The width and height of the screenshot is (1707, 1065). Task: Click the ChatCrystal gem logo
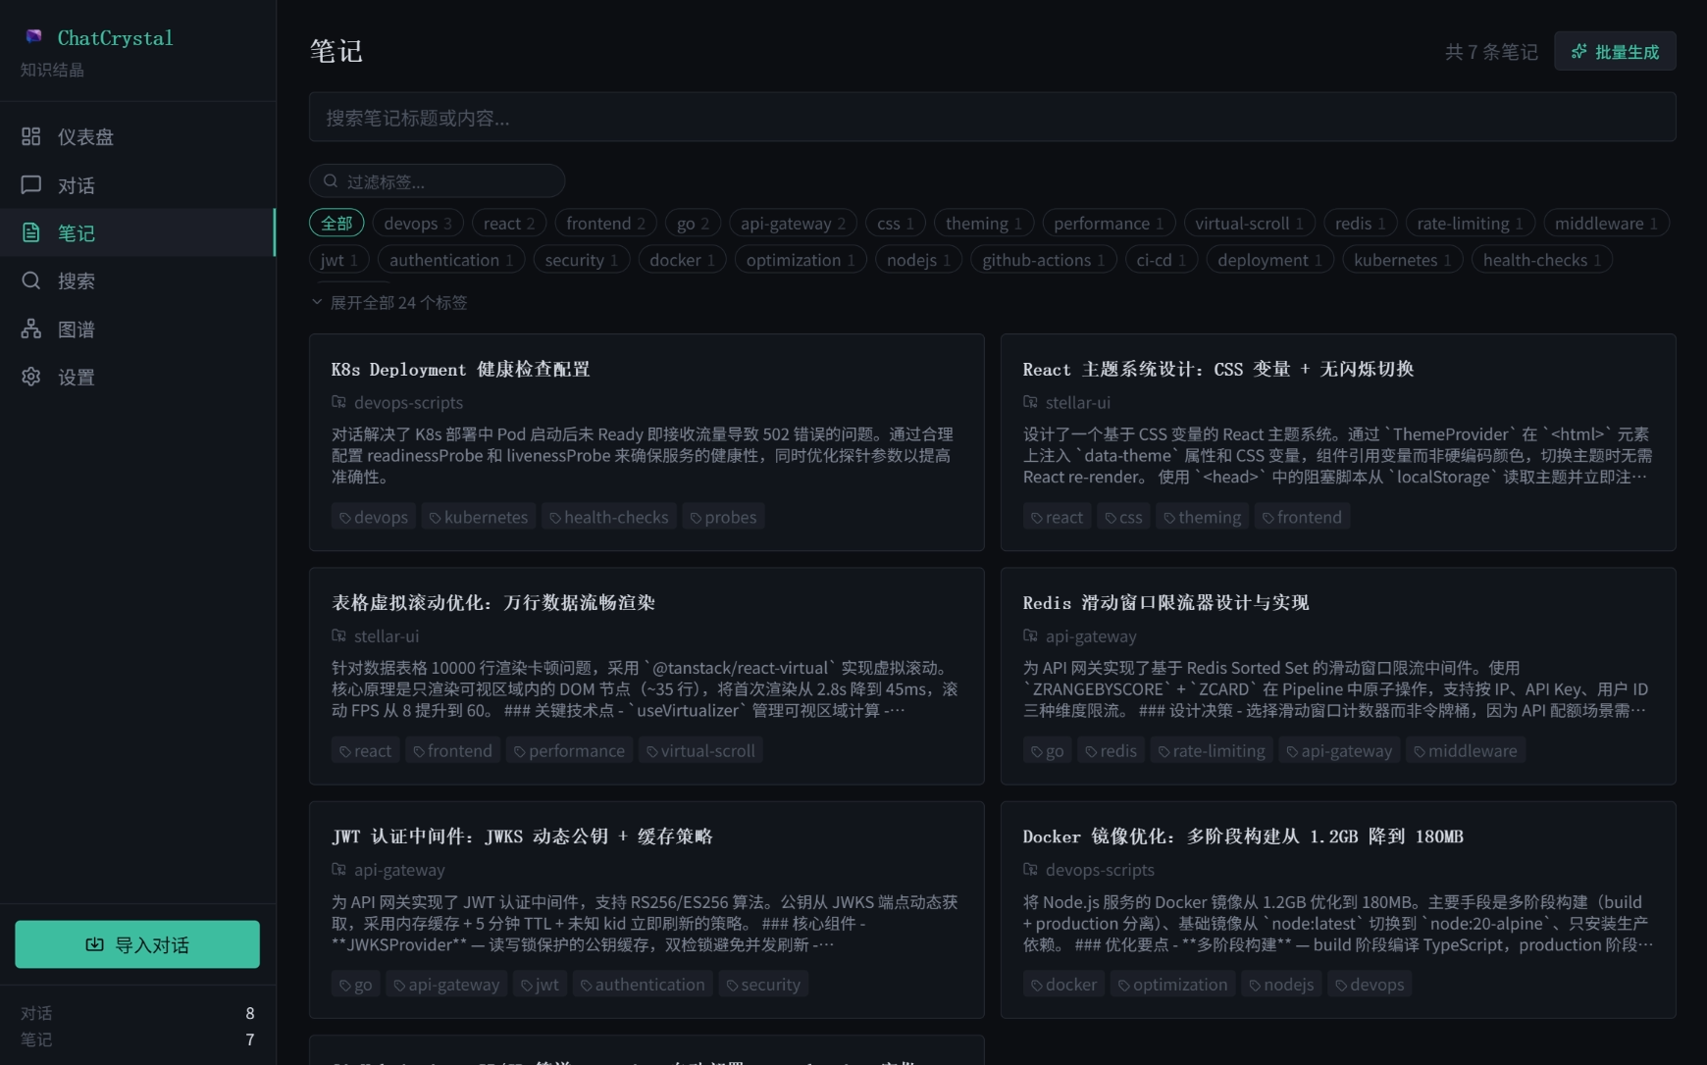(x=35, y=37)
